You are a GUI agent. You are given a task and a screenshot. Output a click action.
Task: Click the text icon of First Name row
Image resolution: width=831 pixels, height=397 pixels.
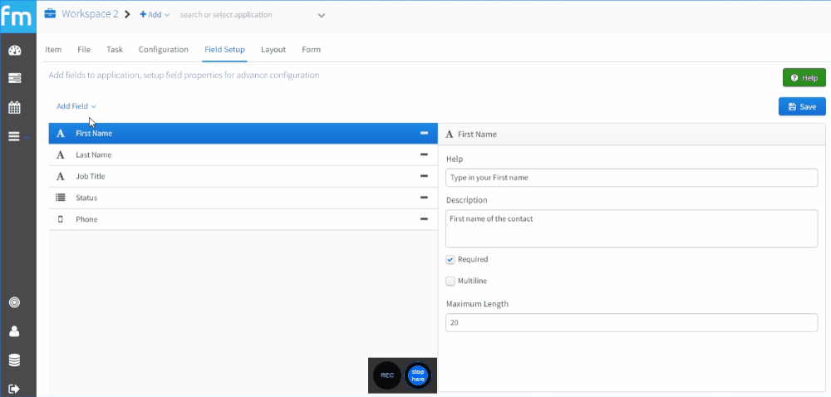[x=61, y=134]
